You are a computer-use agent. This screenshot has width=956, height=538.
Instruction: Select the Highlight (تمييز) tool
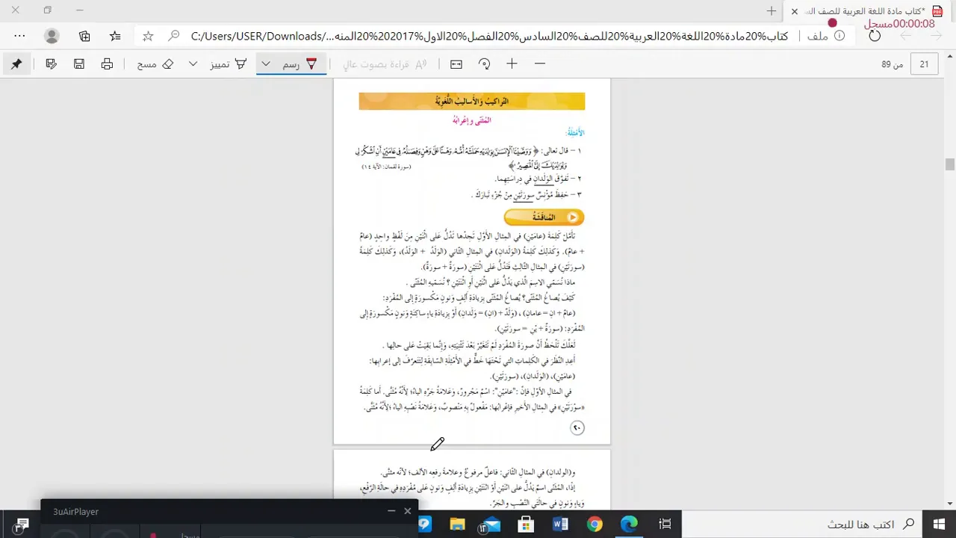click(x=229, y=64)
